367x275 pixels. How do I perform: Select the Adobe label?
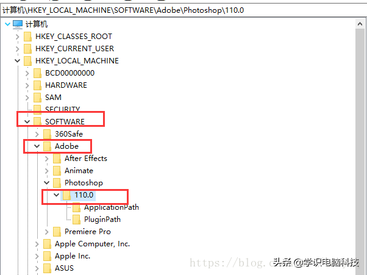click(x=66, y=146)
